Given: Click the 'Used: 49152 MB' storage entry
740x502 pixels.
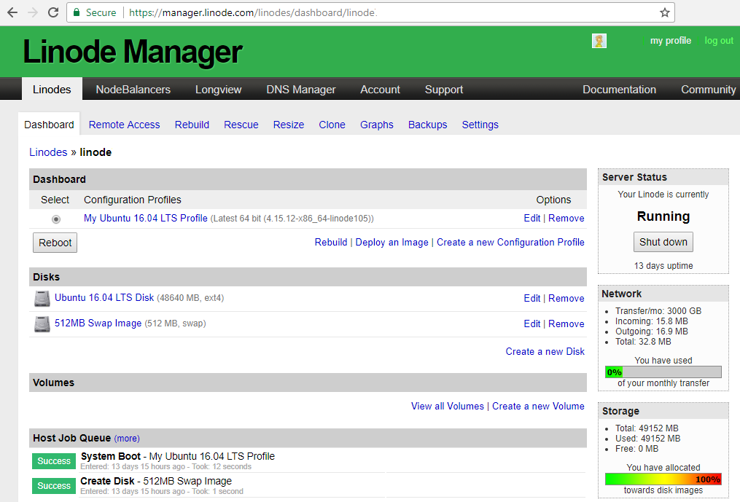Looking at the screenshot, I should [x=647, y=439].
